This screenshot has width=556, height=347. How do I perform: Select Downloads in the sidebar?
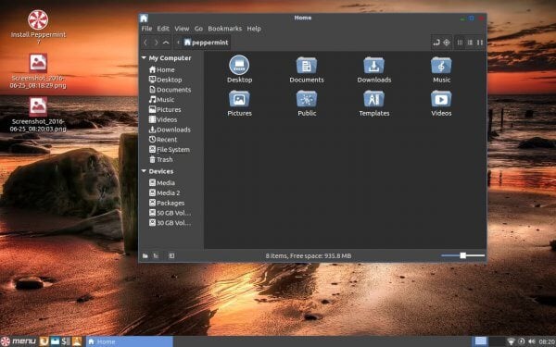tap(171, 130)
